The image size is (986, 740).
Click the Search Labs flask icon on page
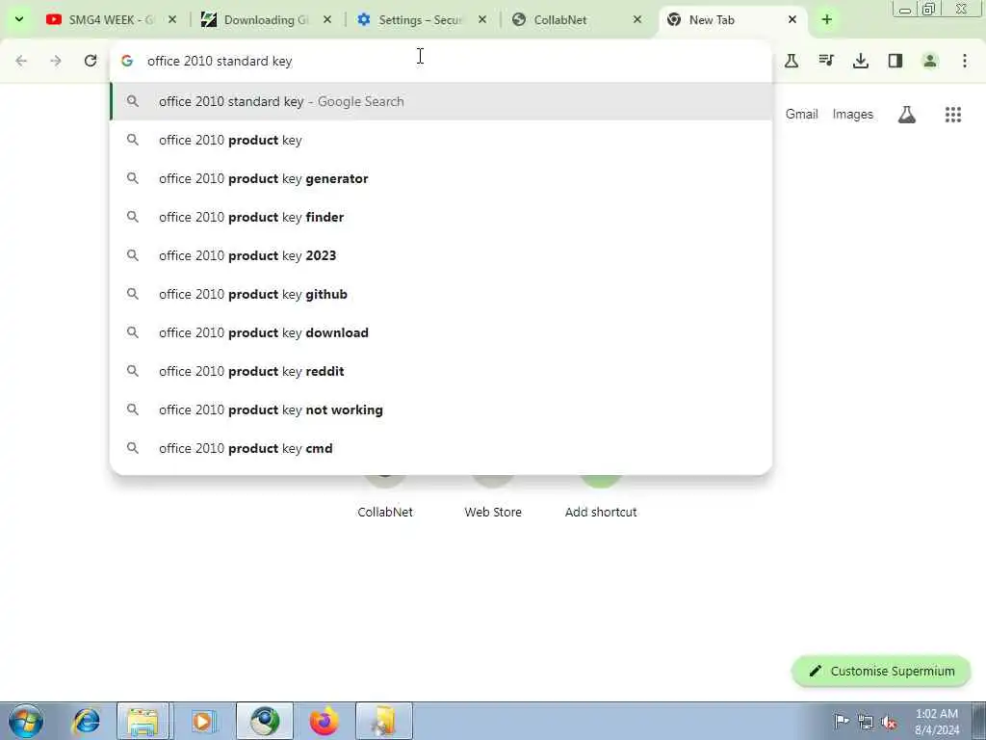(x=907, y=115)
